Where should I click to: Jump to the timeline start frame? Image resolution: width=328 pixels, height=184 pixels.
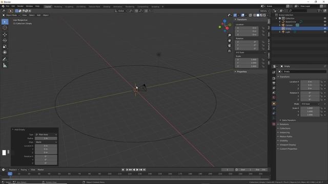coord(127,170)
